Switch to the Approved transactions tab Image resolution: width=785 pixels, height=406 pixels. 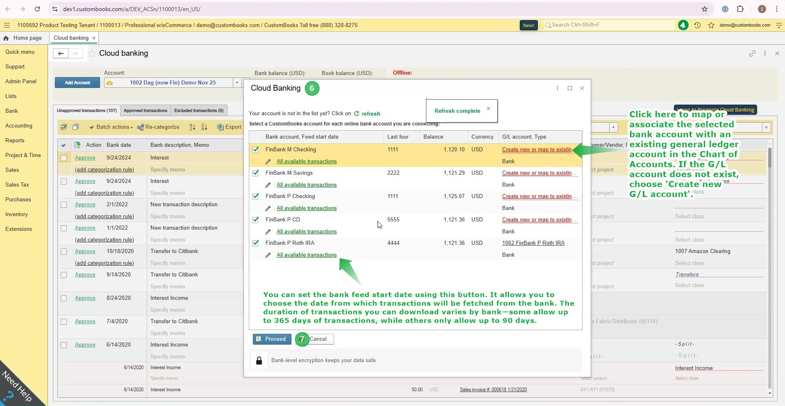pos(145,110)
